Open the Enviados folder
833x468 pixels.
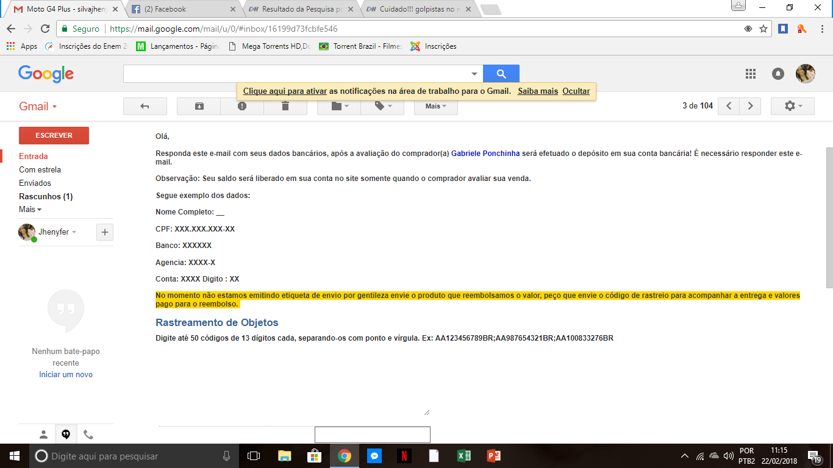[x=35, y=183]
